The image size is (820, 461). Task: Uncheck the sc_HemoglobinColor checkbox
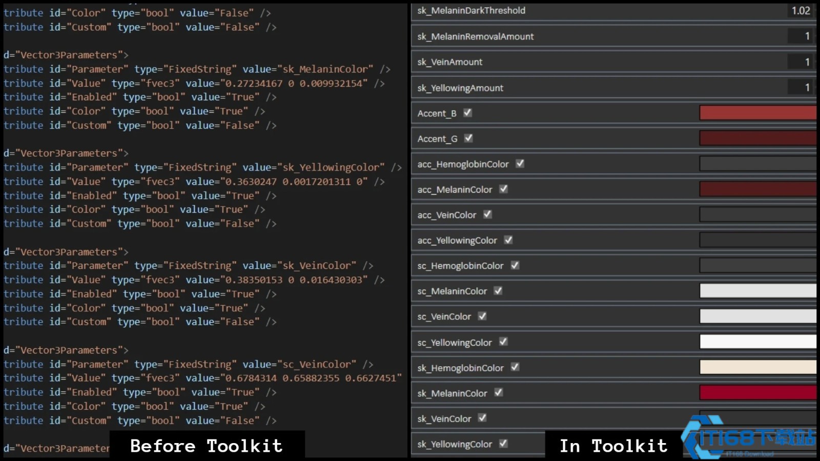pyautogui.click(x=515, y=265)
